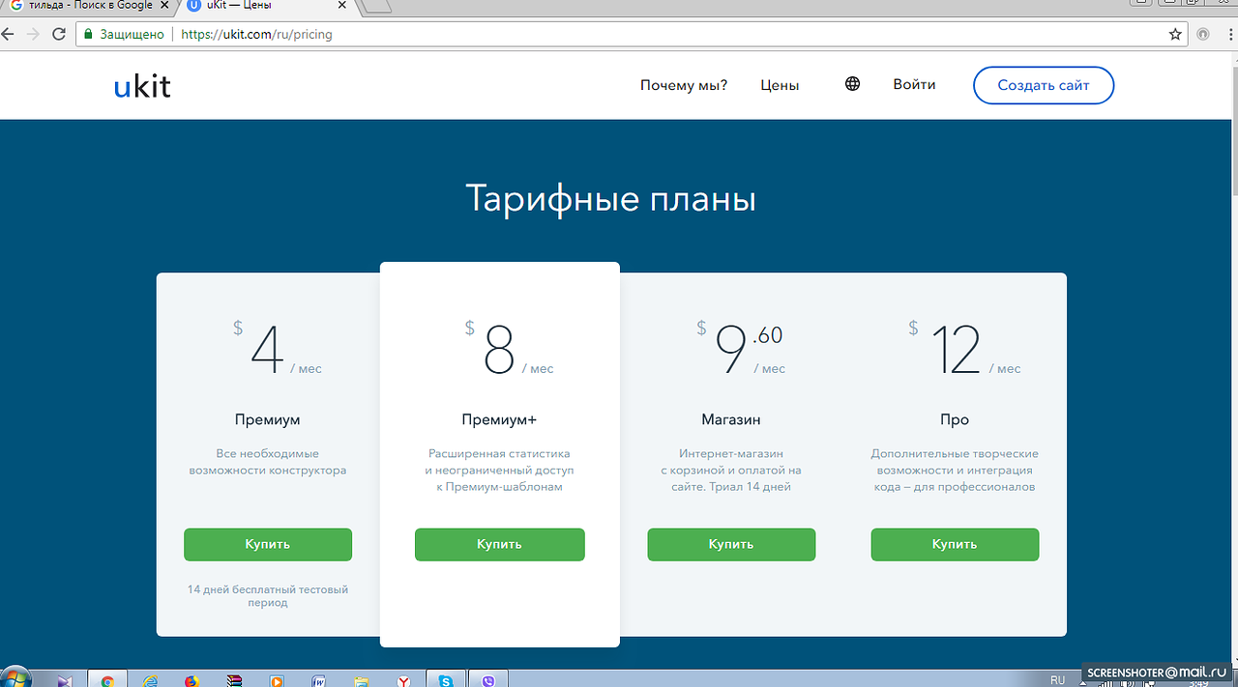Image resolution: width=1238 pixels, height=687 pixels.
Task: Click the Премиум+ plan title
Action: pyautogui.click(x=499, y=419)
